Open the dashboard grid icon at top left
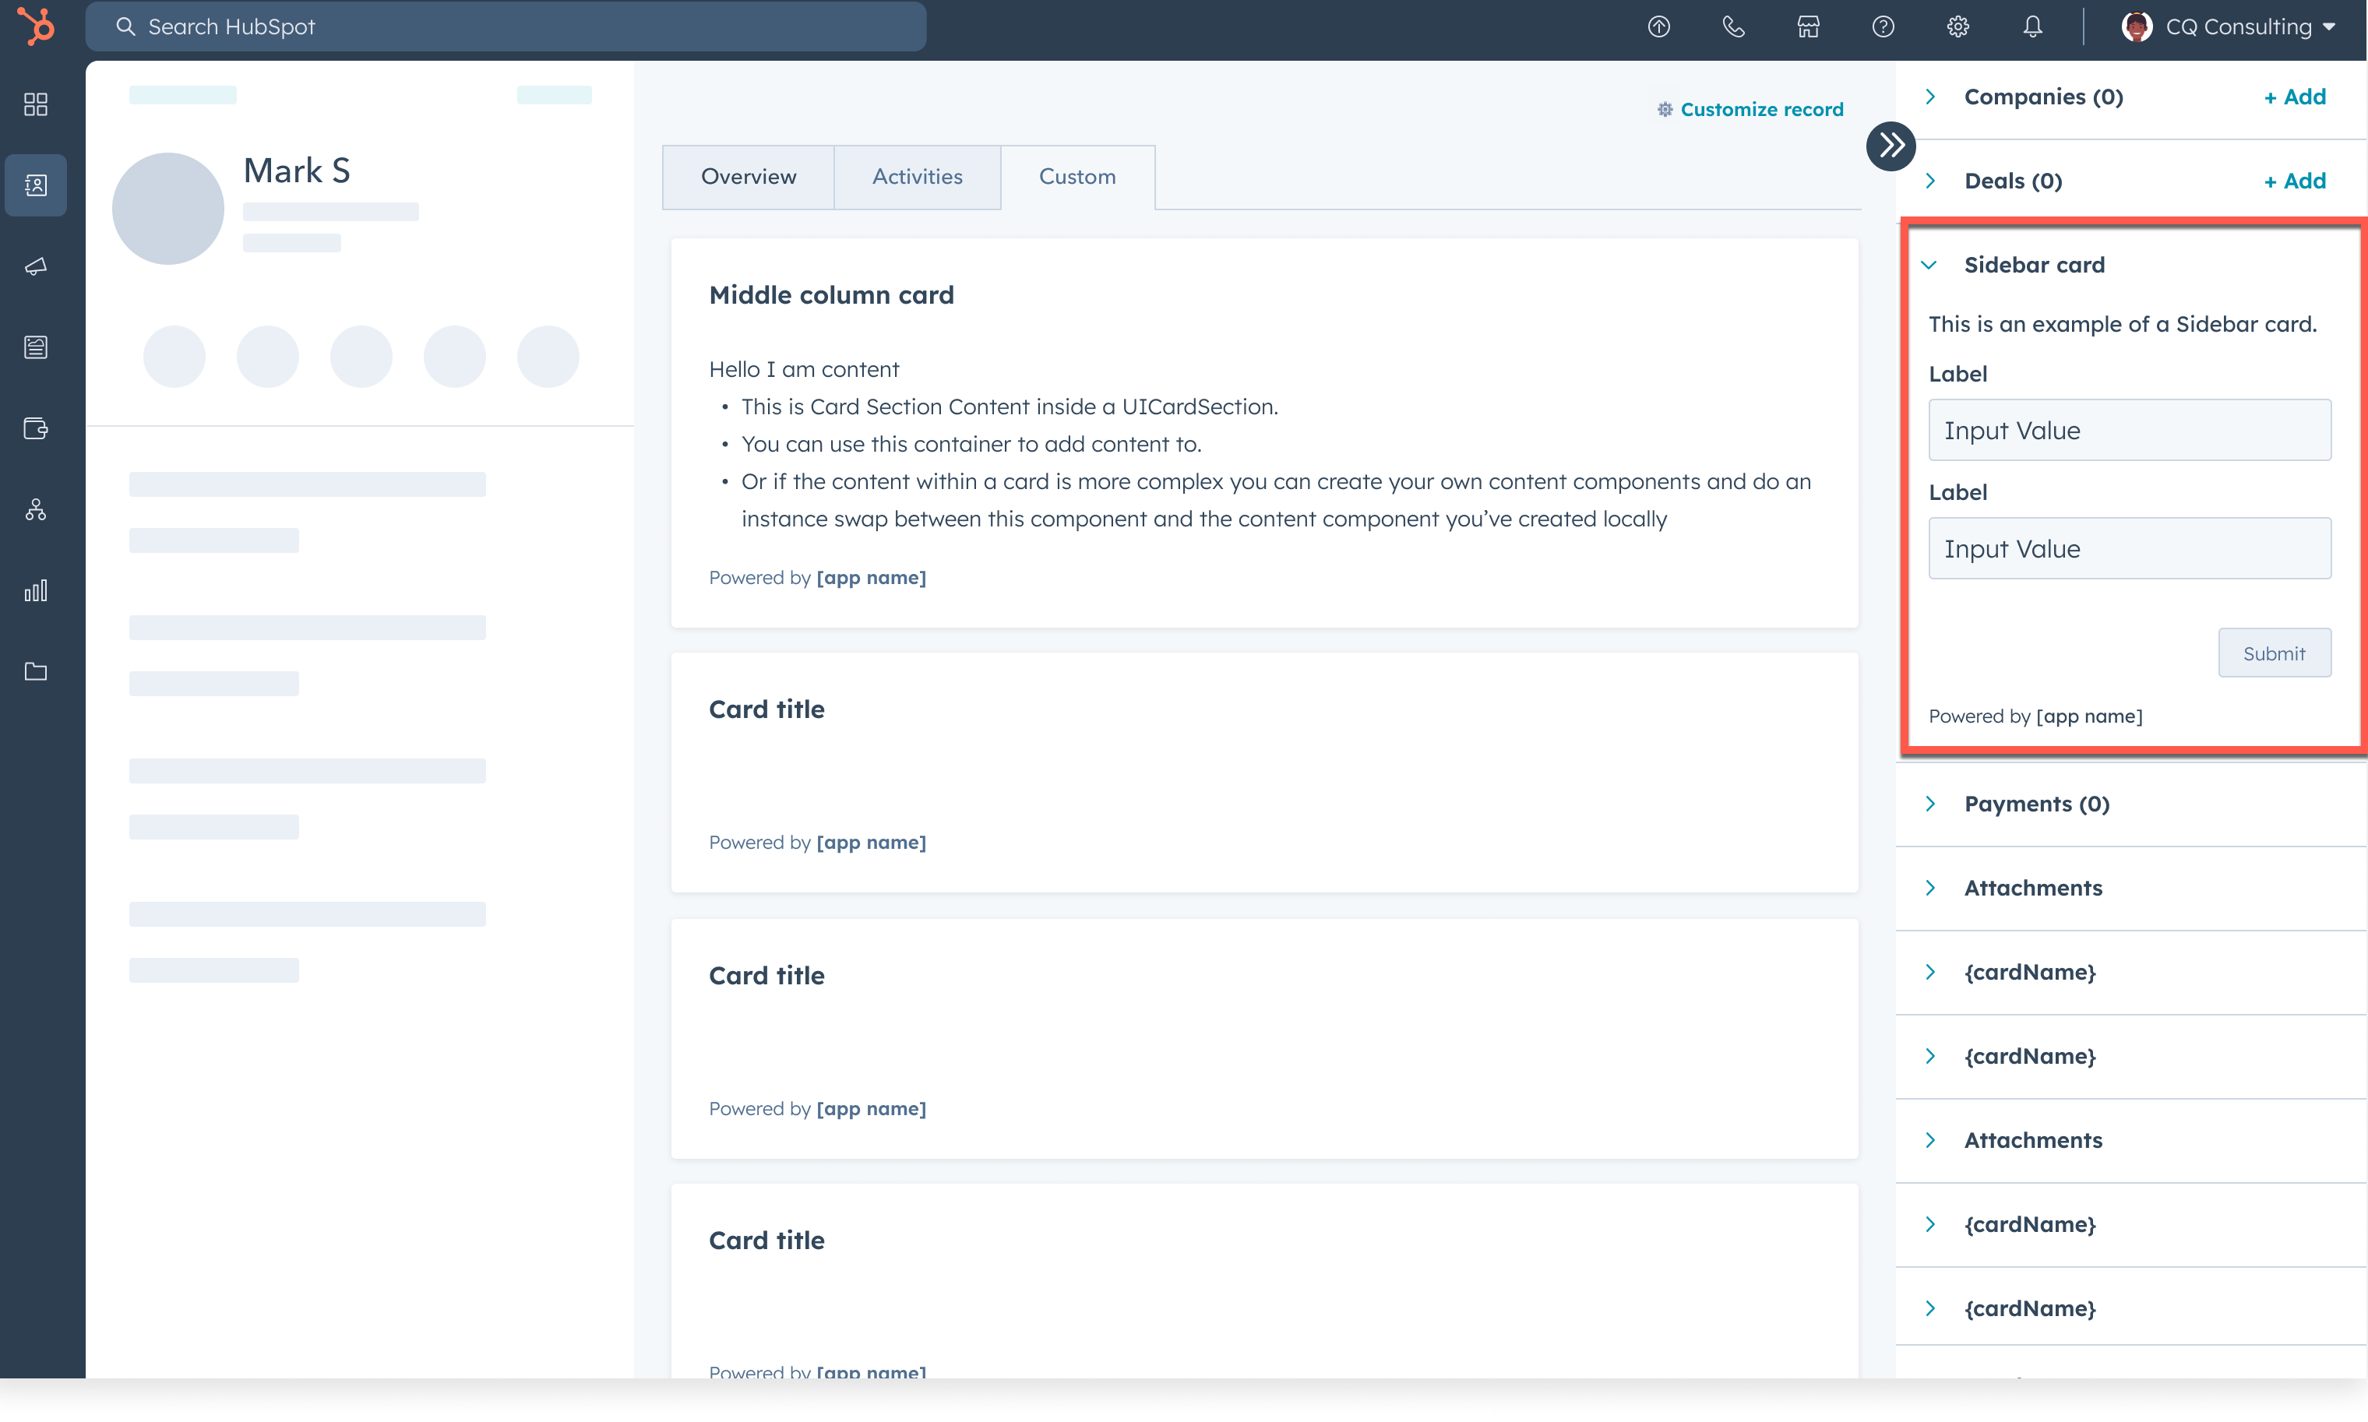2368x1422 pixels. pos(37,104)
